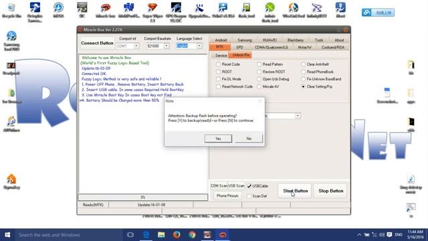Open the Miracle box desktop shortcut
The image size is (428, 241).
point(106,10)
